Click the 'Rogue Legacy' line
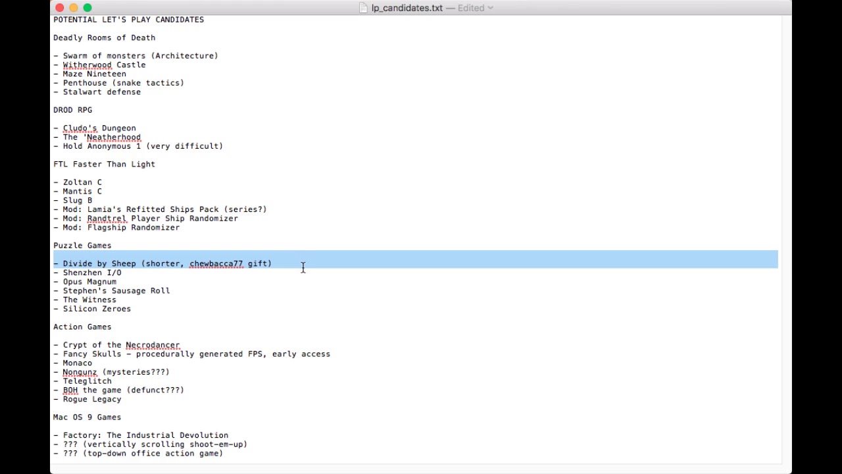Viewport: 842px width, 474px height. tap(87, 399)
